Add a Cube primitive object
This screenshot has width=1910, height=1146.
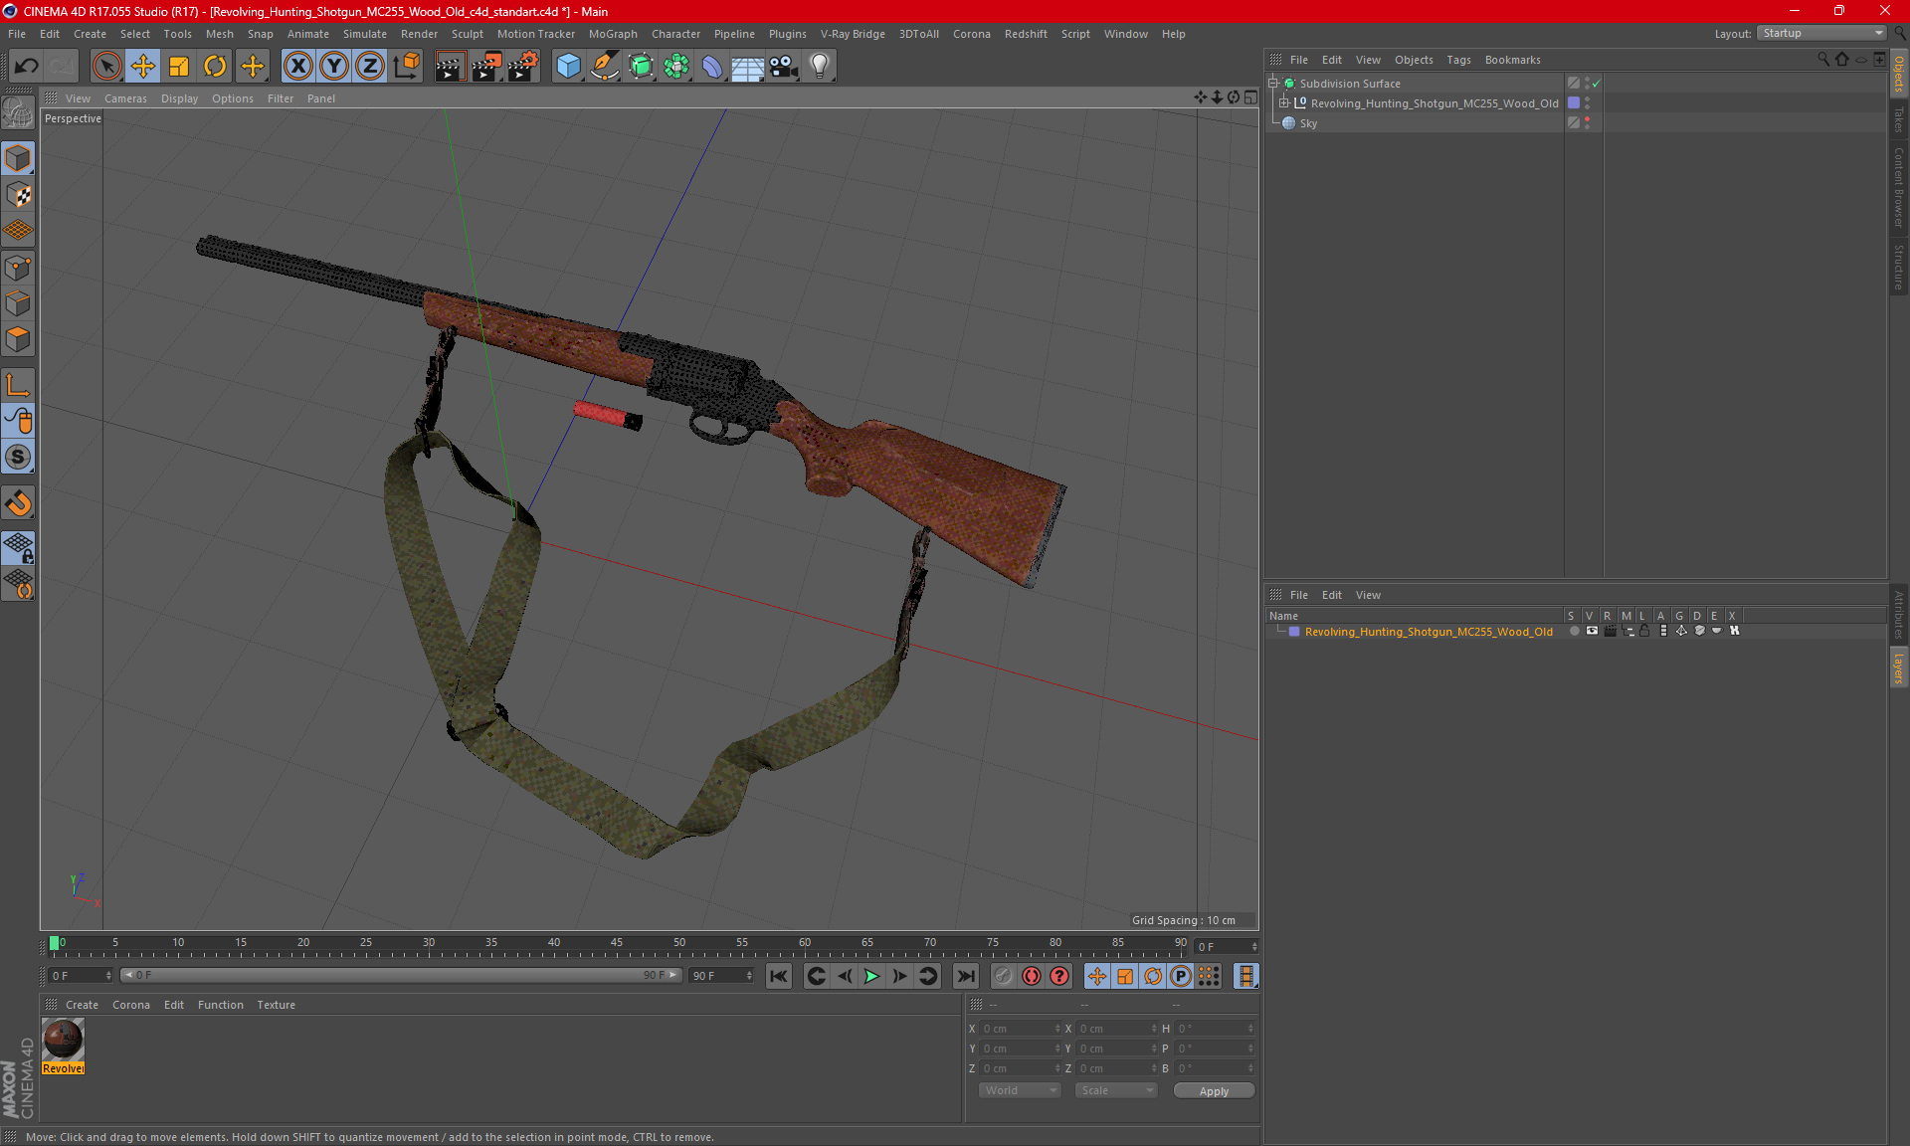click(568, 66)
